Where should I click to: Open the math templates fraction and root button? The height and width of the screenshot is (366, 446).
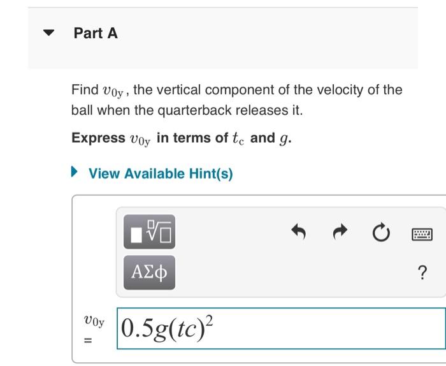[149, 231]
